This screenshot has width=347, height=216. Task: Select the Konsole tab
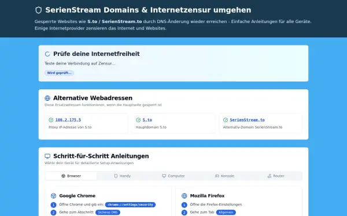[224, 176]
